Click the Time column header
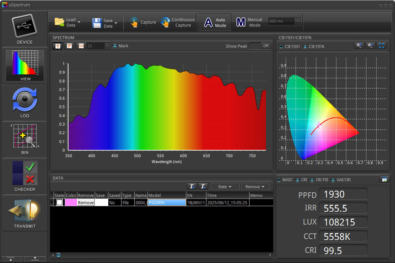The width and height of the screenshot is (395, 263). click(227, 195)
